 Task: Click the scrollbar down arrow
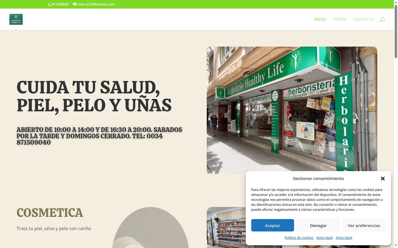(x=396, y=246)
